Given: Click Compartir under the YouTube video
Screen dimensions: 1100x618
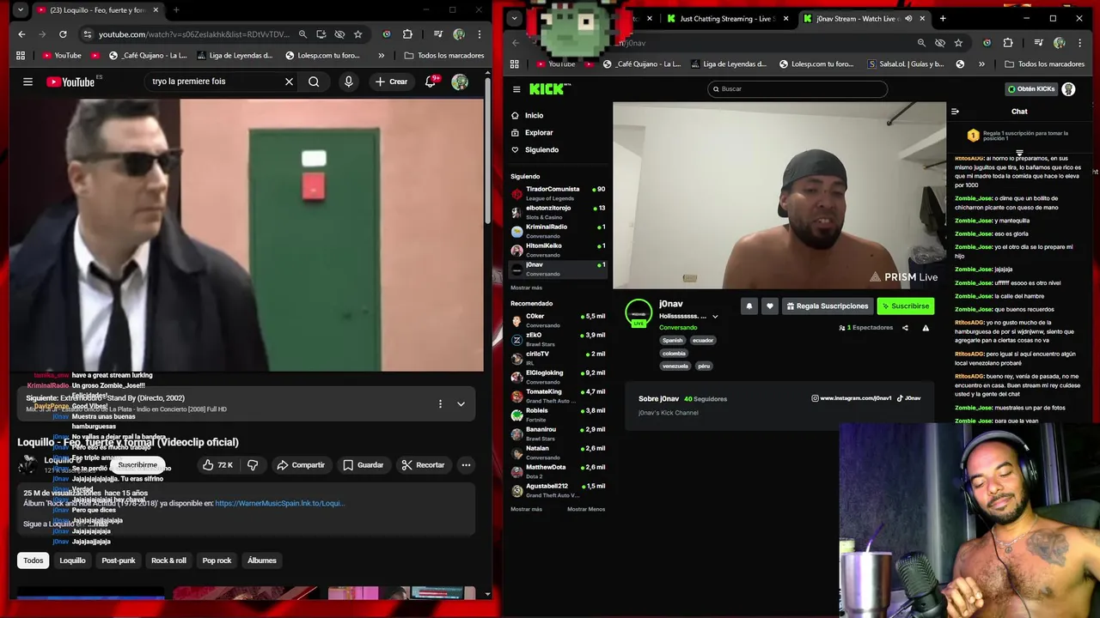Looking at the screenshot, I should [x=300, y=465].
